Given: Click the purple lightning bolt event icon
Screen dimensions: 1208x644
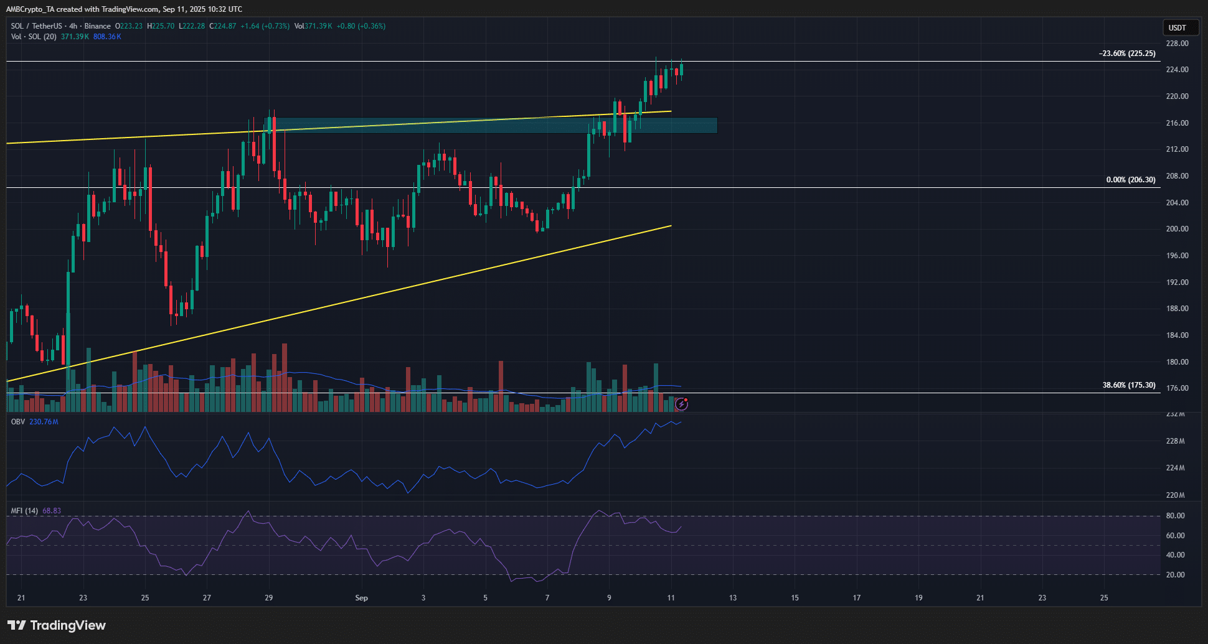Looking at the screenshot, I should point(681,404).
